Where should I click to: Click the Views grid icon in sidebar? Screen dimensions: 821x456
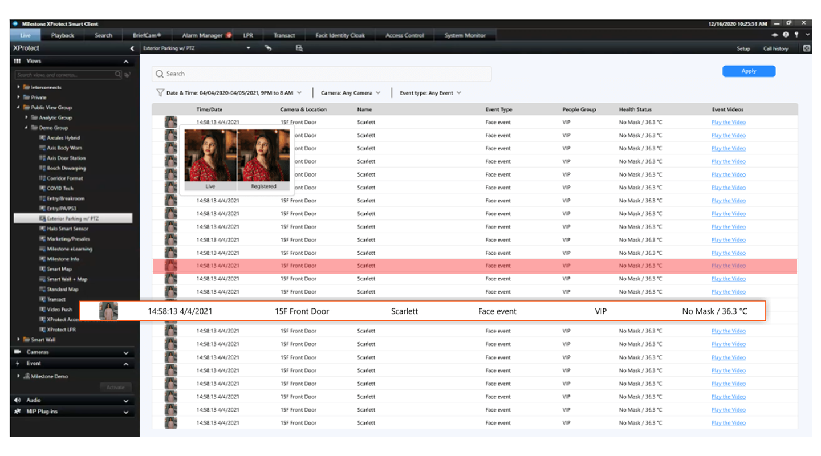coord(17,61)
